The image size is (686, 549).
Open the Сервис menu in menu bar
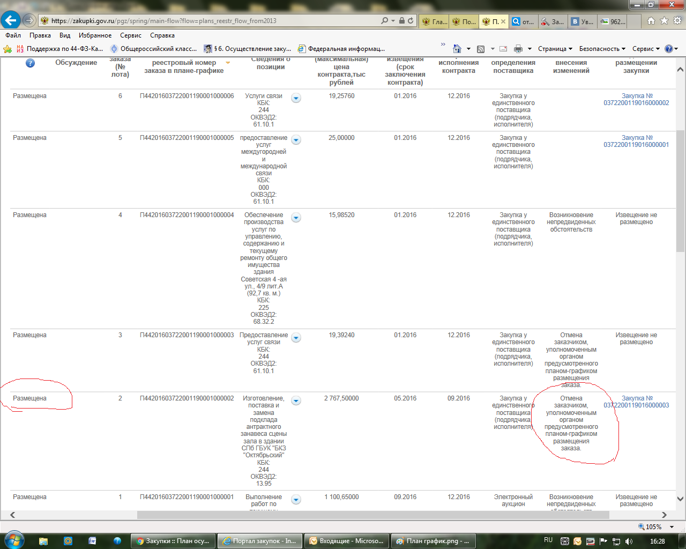tap(131, 35)
